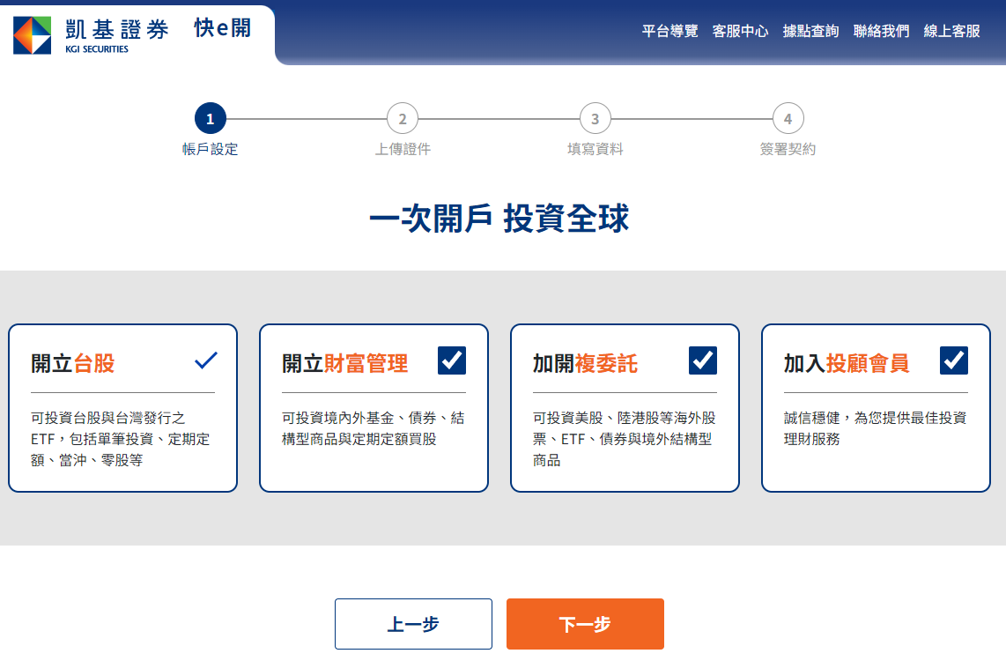Go to 據點查詢 link
The height and width of the screenshot is (661, 1006).
pyautogui.click(x=810, y=31)
